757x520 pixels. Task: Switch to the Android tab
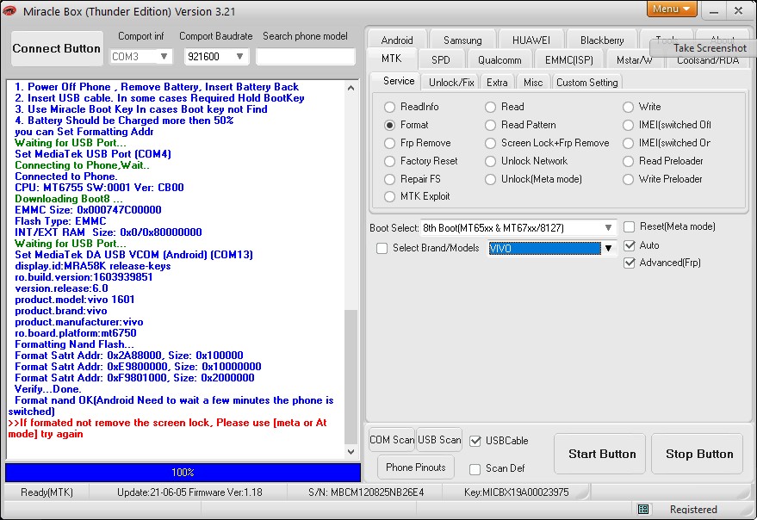coord(397,40)
